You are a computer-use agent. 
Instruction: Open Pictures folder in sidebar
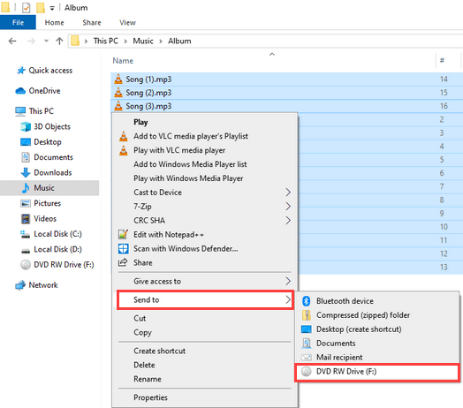click(x=47, y=203)
